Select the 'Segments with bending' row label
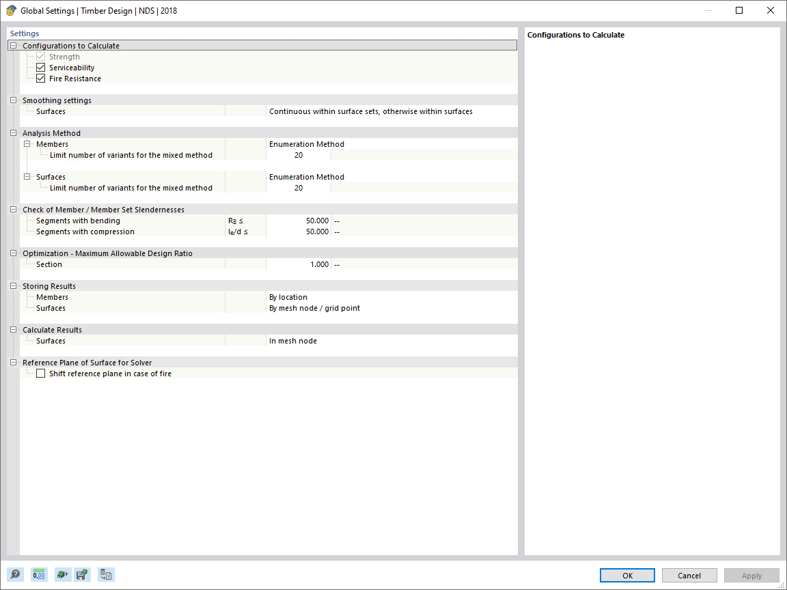Screen dimensions: 787x590 tap(78, 221)
